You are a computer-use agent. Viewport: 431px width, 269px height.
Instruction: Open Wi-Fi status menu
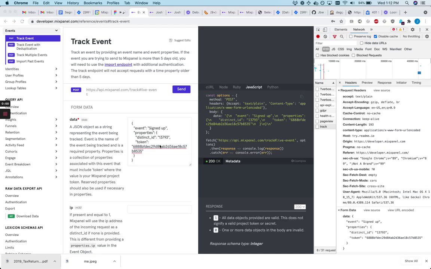click(345, 3)
